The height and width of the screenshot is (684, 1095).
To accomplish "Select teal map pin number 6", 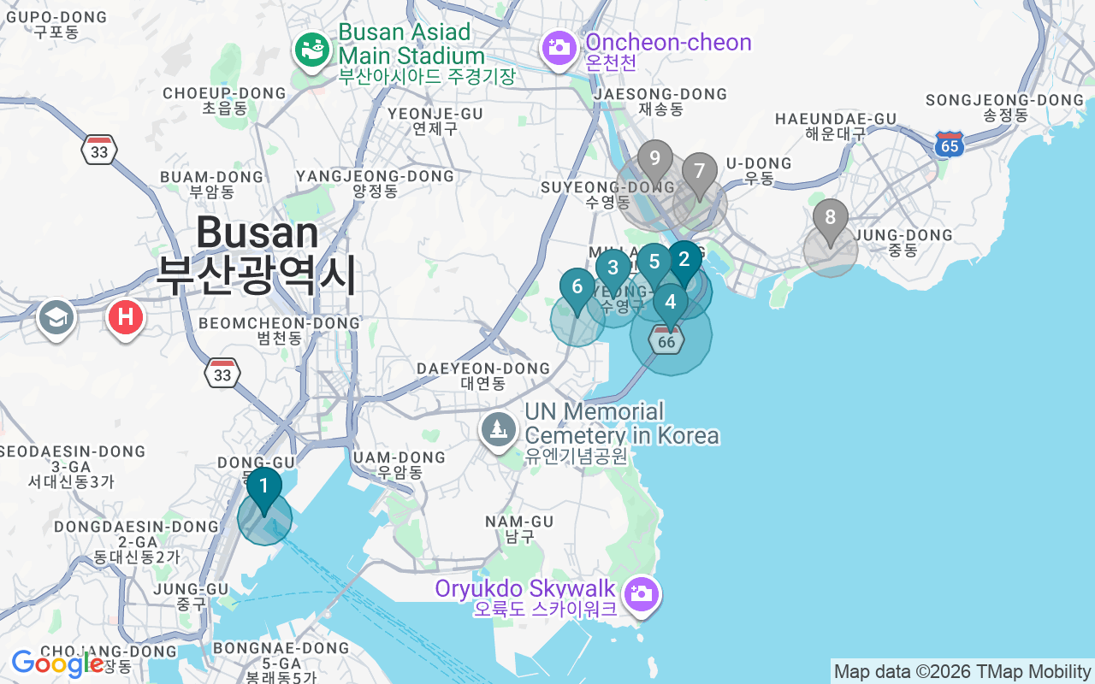I will (577, 291).
